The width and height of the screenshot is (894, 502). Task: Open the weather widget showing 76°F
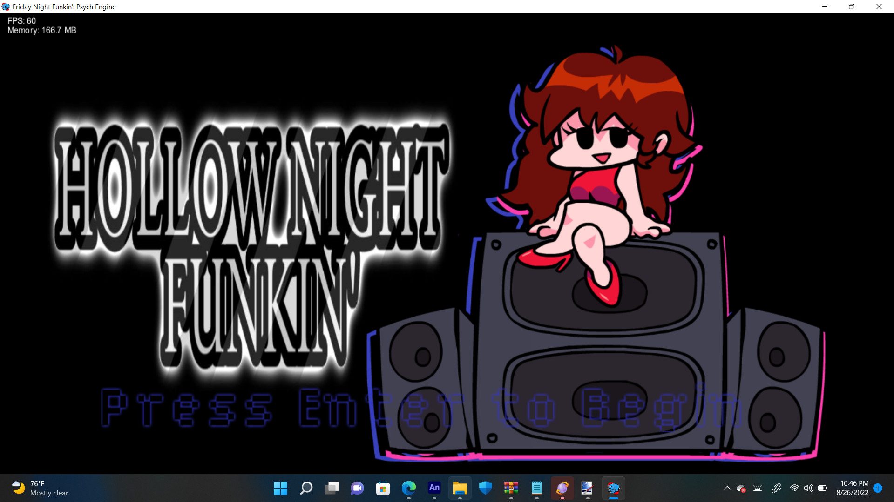click(x=40, y=488)
